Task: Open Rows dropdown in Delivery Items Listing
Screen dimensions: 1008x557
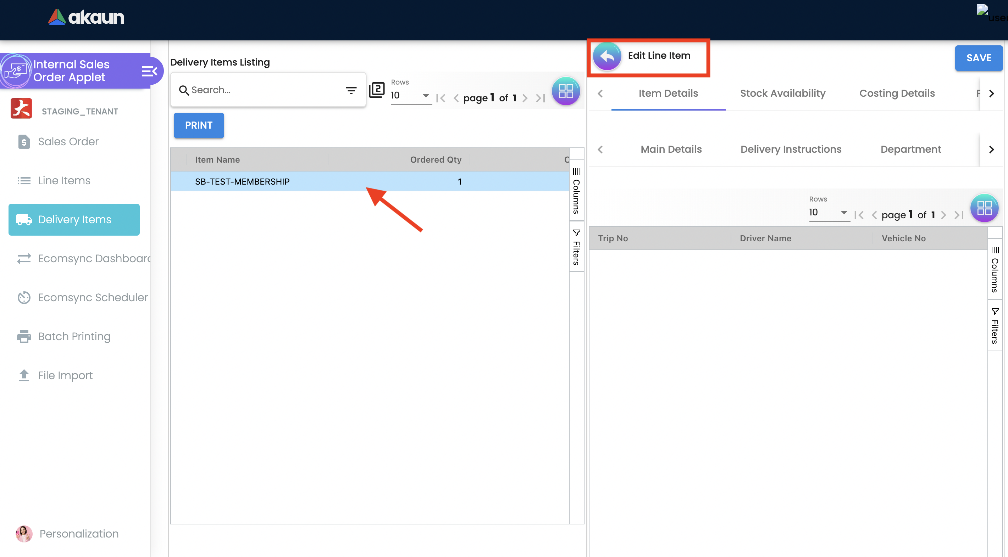Action: pos(410,95)
